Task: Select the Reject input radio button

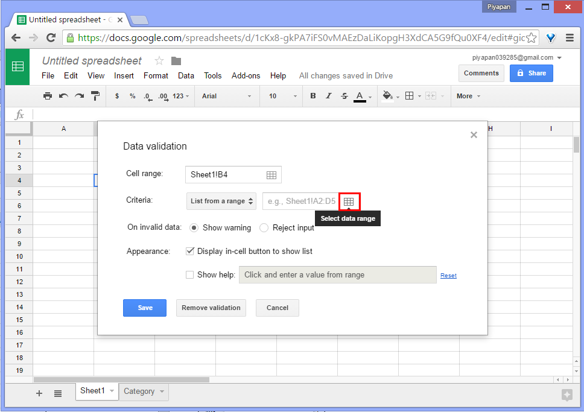Action: [x=263, y=227]
